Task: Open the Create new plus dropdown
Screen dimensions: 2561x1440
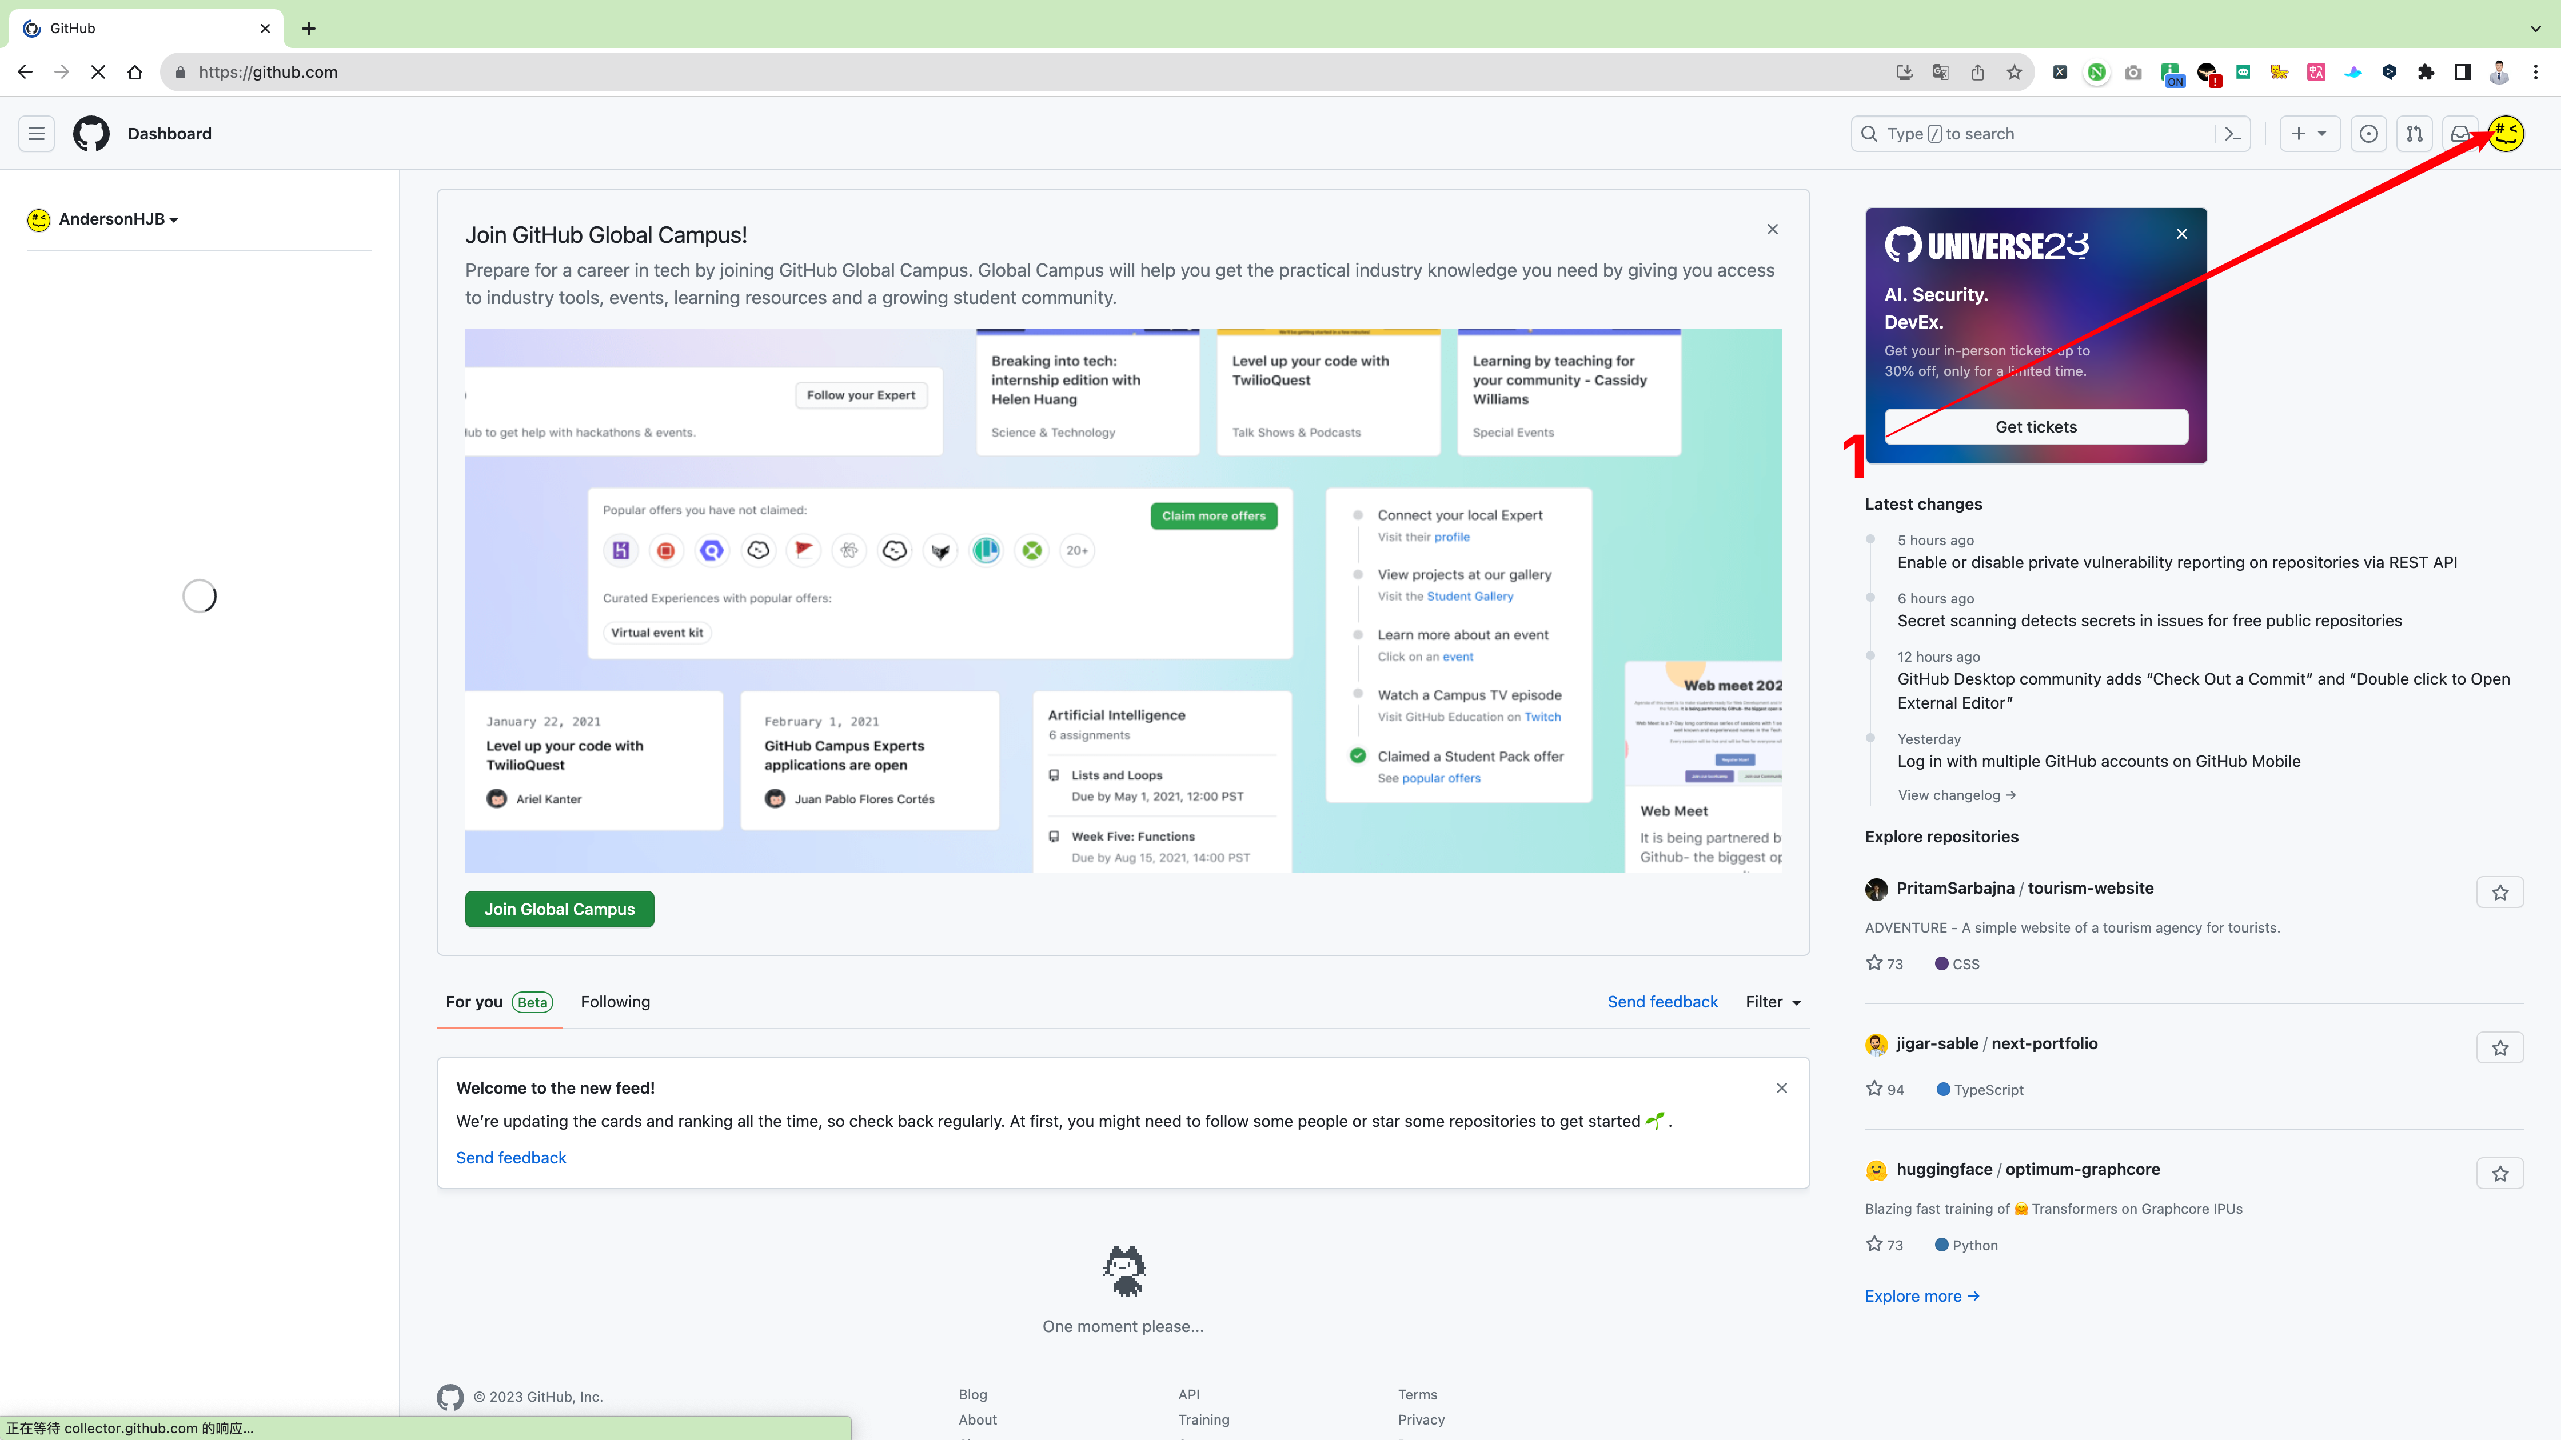Action: point(2309,133)
